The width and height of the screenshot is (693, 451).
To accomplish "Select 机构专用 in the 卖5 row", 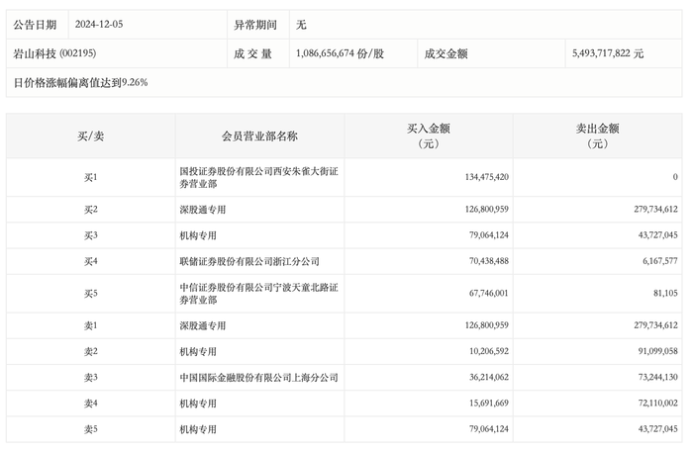I will pos(198,429).
